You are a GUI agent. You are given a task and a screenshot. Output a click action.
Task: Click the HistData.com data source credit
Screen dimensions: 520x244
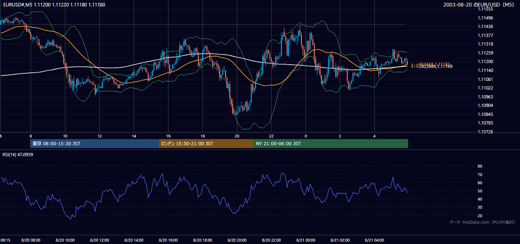point(483,222)
